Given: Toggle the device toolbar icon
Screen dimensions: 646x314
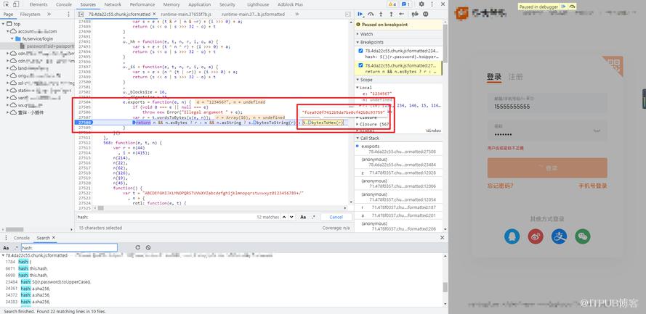Looking at the screenshot, I should (x=16, y=4).
